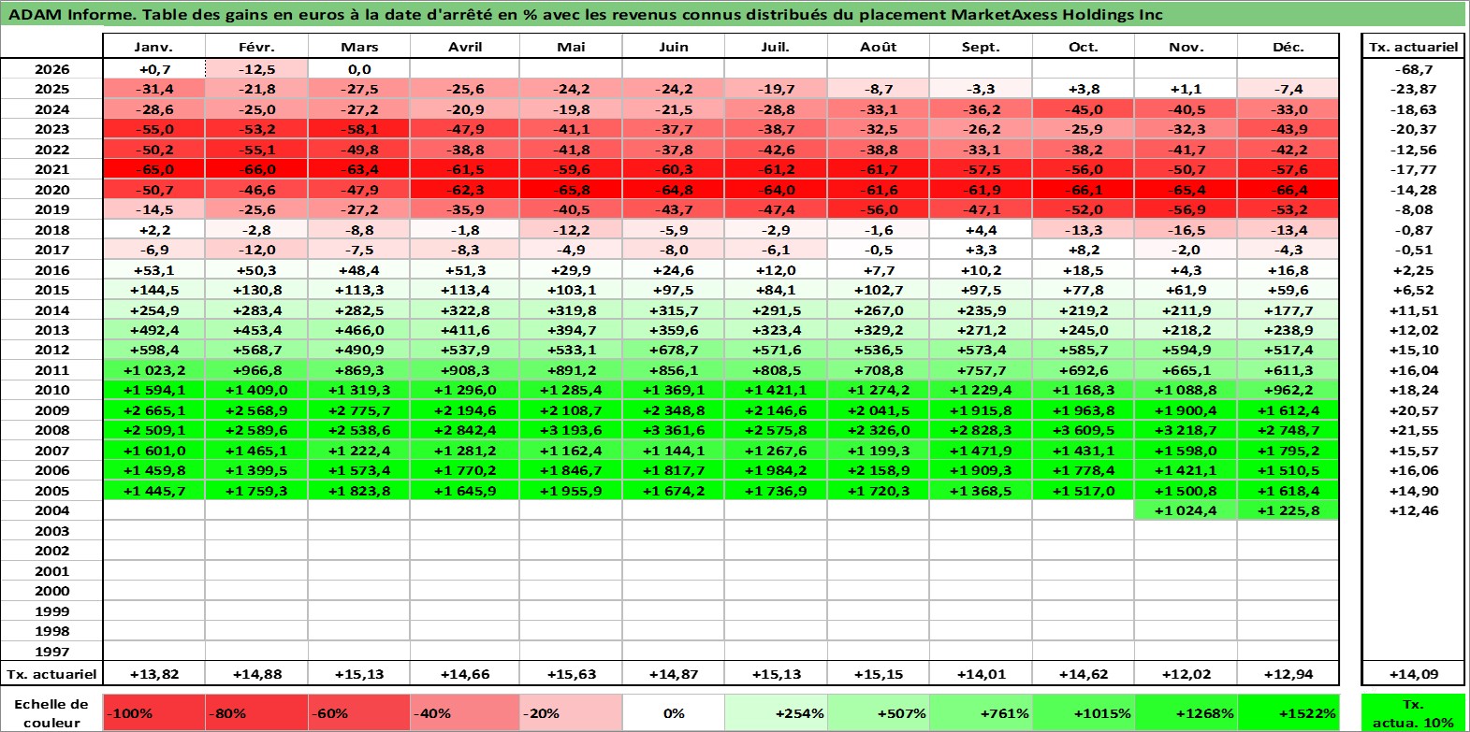Click the +1 955,9 cell in row 2005
The width and height of the screenshot is (1470, 732).
tap(571, 491)
